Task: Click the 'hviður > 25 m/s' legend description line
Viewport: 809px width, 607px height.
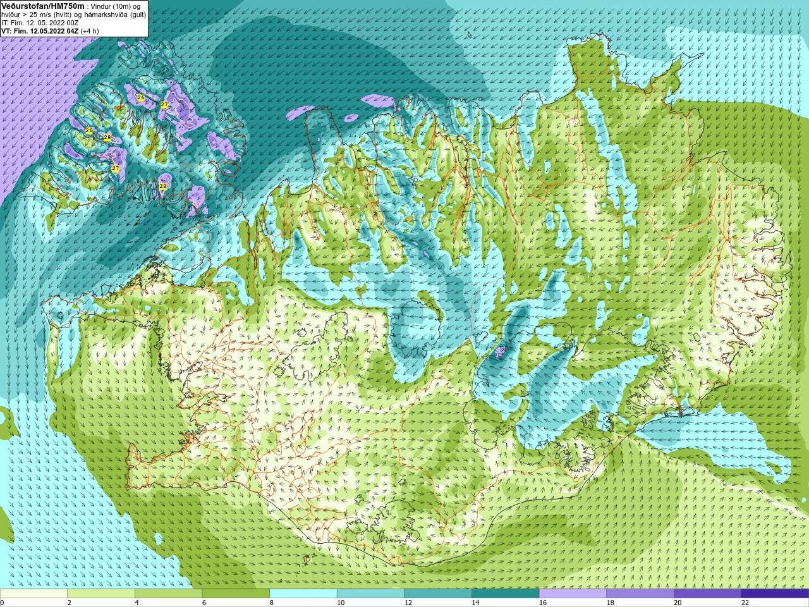Action: (73, 14)
